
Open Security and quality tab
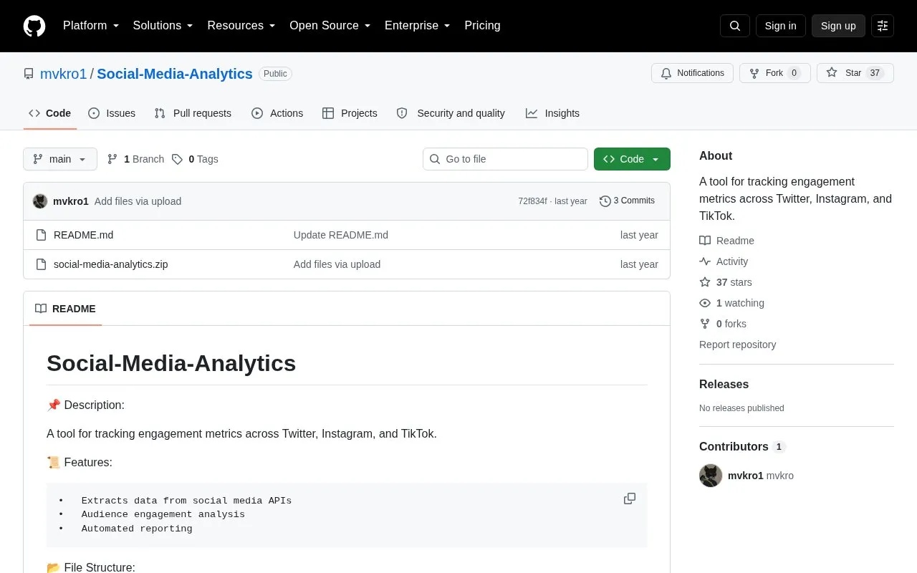pos(451,113)
